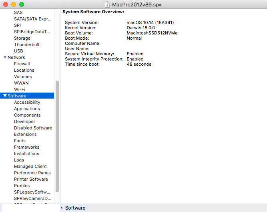Select SAS in the sidebar

tap(18, 12)
